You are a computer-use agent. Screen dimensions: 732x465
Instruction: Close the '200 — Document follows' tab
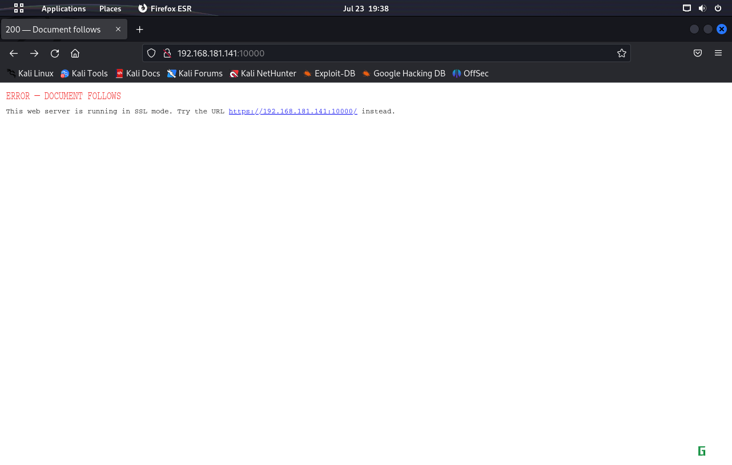pos(118,29)
